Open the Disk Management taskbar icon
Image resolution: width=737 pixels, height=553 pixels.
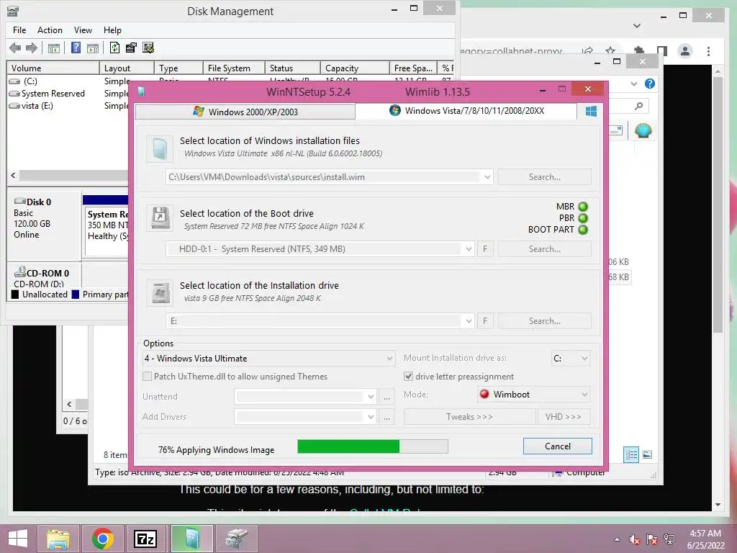click(x=236, y=539)
